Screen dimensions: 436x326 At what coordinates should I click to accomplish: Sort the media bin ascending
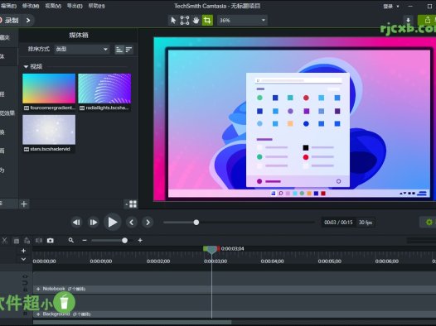[x=119, y=50]
